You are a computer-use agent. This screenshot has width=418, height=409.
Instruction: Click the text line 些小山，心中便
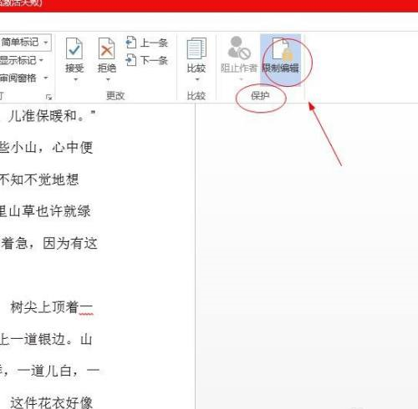tap(46, 147)
